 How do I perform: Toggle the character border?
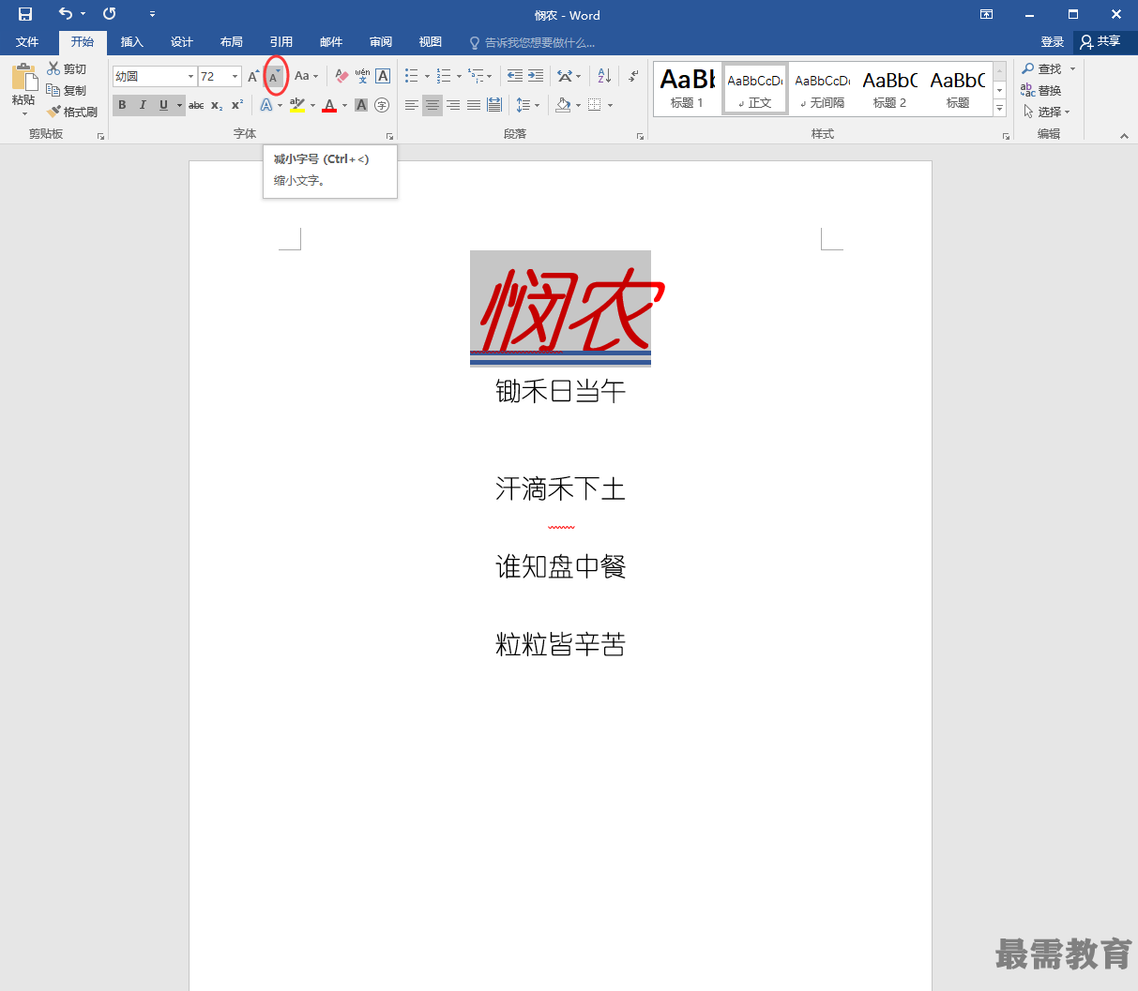383,76
